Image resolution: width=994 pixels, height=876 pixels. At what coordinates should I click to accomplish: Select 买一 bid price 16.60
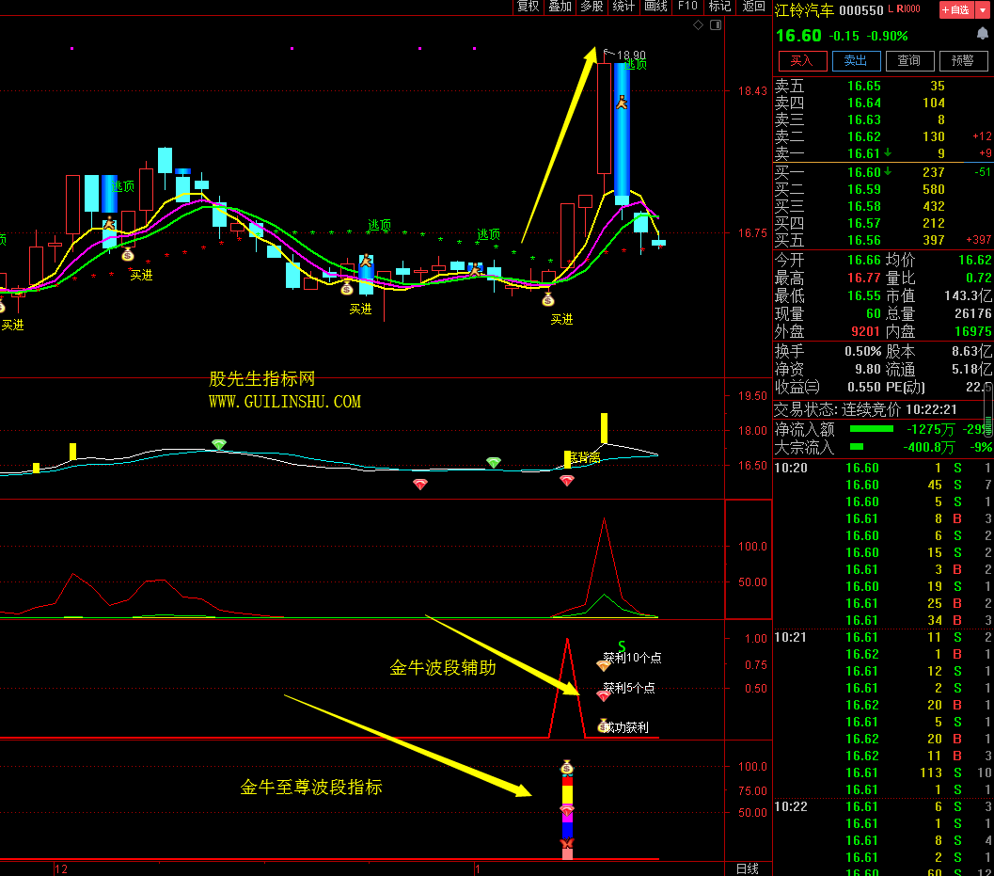click(x=864, y=172)
